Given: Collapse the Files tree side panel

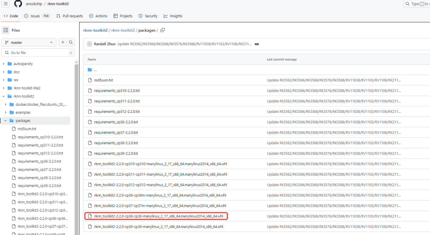Looking at the screenshot, I should pos(6,30).
